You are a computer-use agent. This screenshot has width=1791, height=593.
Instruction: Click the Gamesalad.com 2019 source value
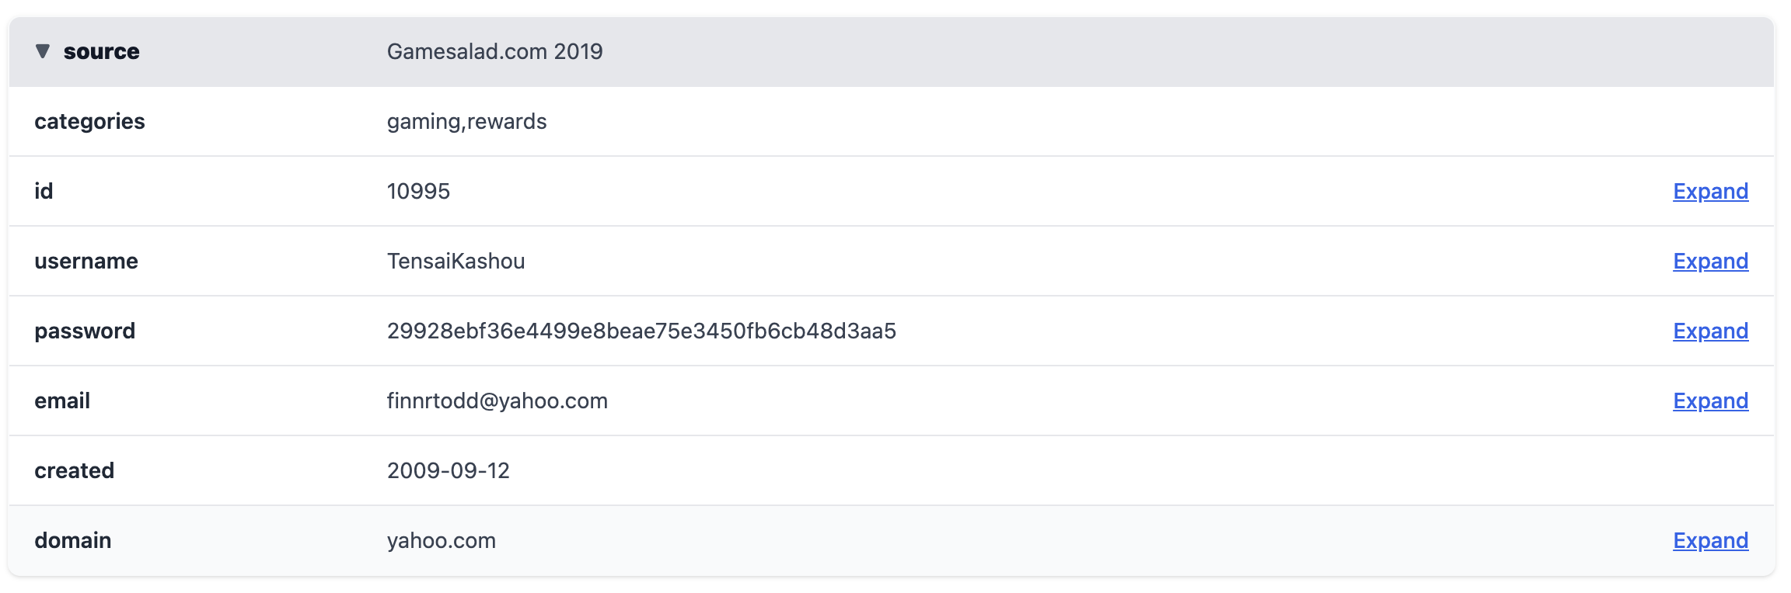coord(494,51)
